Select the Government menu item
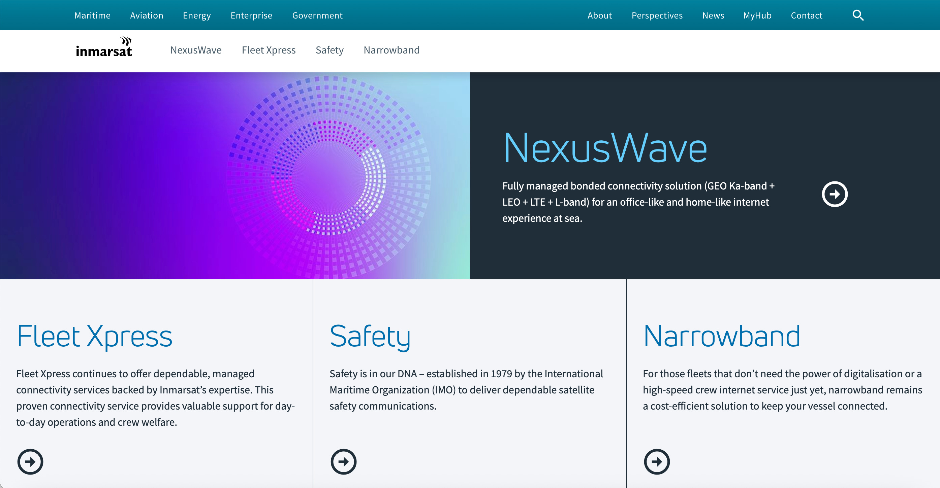 (x=317, y=15)
